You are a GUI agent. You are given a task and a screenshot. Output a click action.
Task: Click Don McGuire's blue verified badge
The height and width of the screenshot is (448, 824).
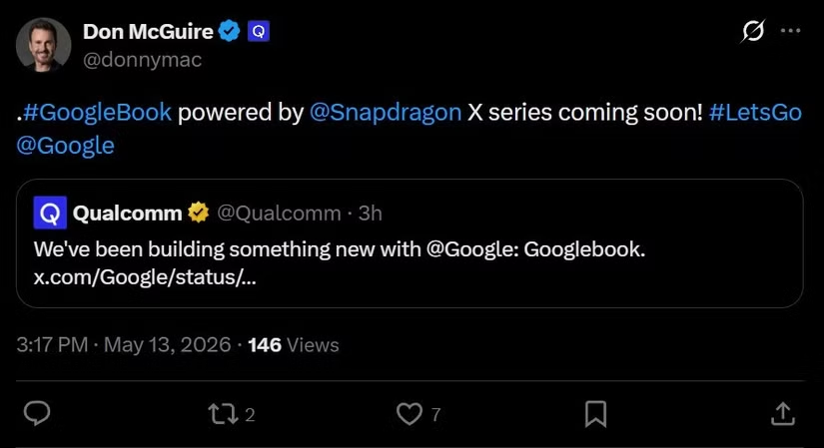tap(229, 31)
